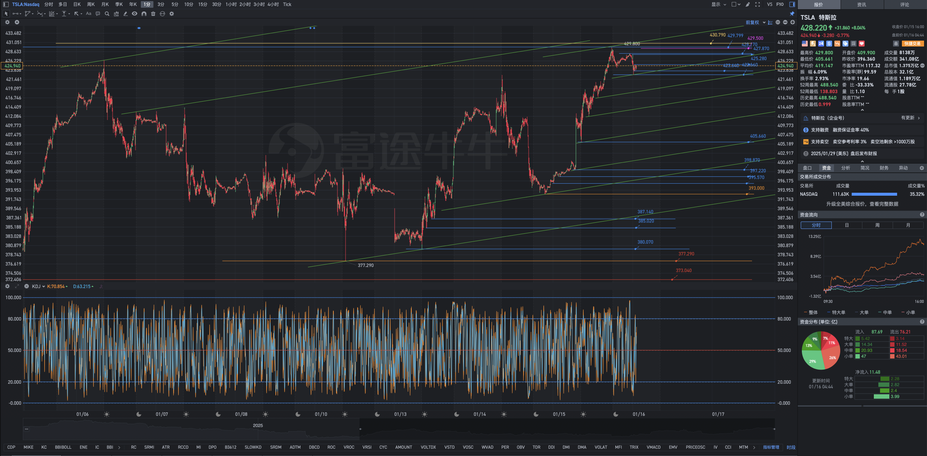Open F10 company info

pyautogui.click(x=780, y=4)
